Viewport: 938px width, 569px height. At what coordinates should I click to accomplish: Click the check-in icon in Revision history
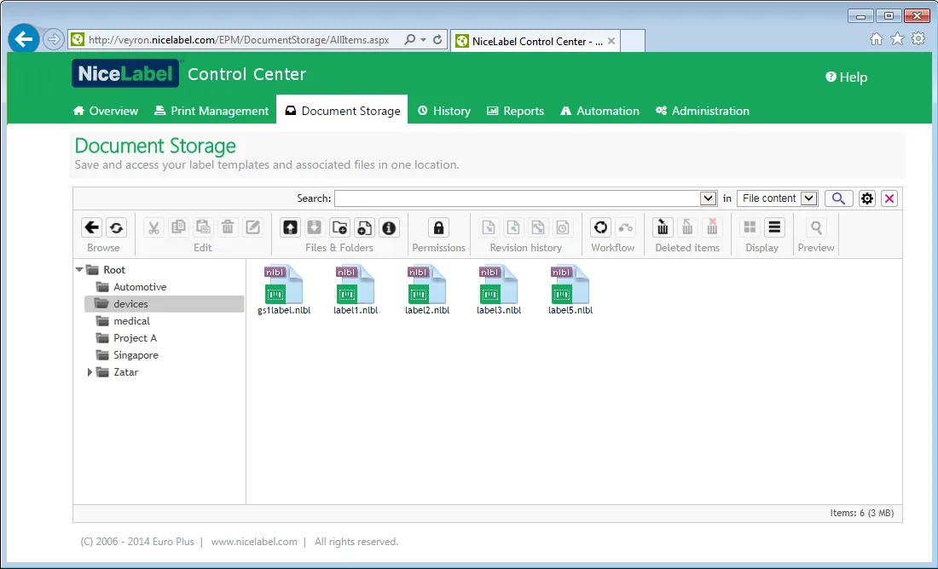[x=512, y=227]
